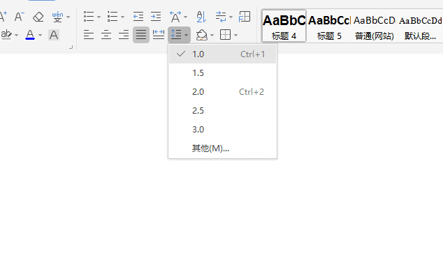The height and width of the screenshot is (258, 443).
Task: Open the phonetic guide (wén) tool
Action: coord(57,17)
